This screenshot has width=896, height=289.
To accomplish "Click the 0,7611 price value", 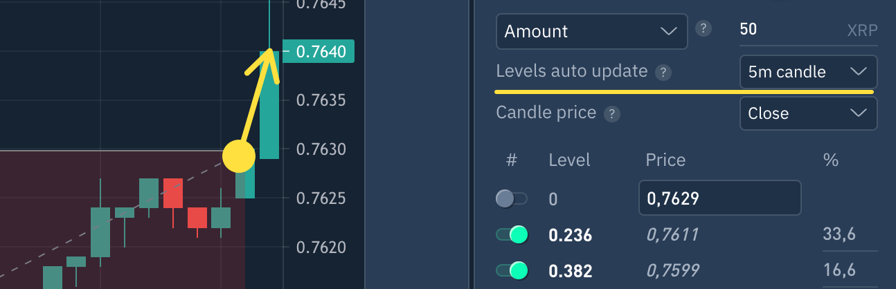I will tap(672, 235).
